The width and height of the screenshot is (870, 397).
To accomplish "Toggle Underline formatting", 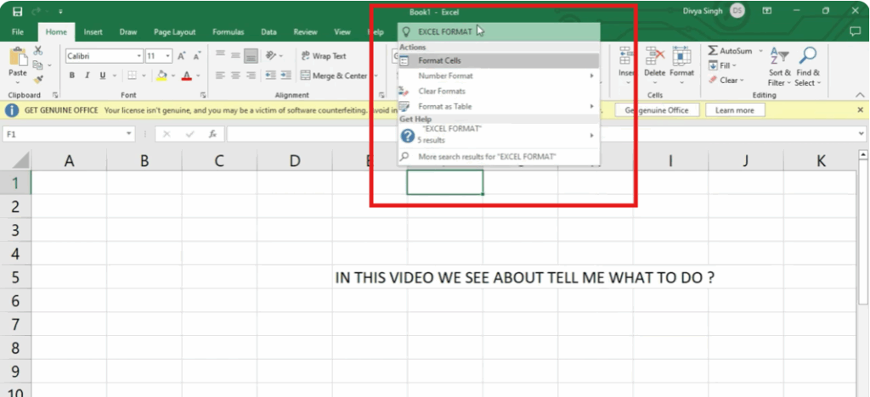I will pyautogui.click(x=103, y=75).
